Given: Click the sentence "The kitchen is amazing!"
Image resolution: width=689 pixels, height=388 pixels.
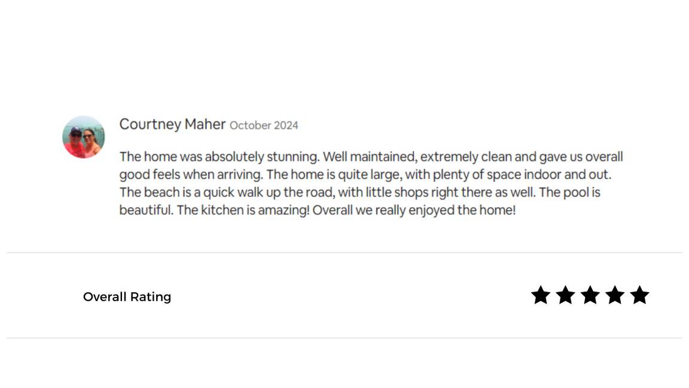Looking at the screenshot, I should 243,211.
